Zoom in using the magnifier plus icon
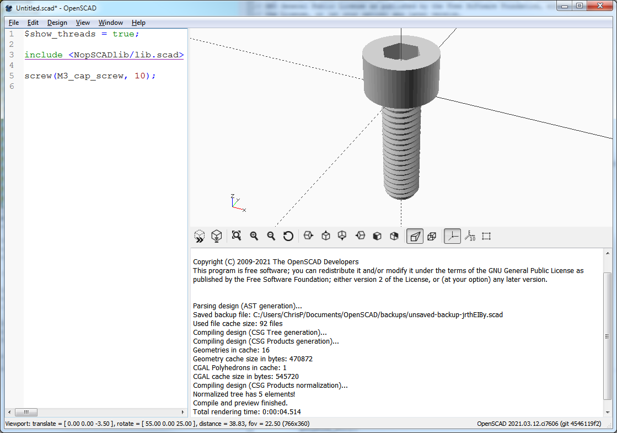617x433 pixels. coord(254,236)
